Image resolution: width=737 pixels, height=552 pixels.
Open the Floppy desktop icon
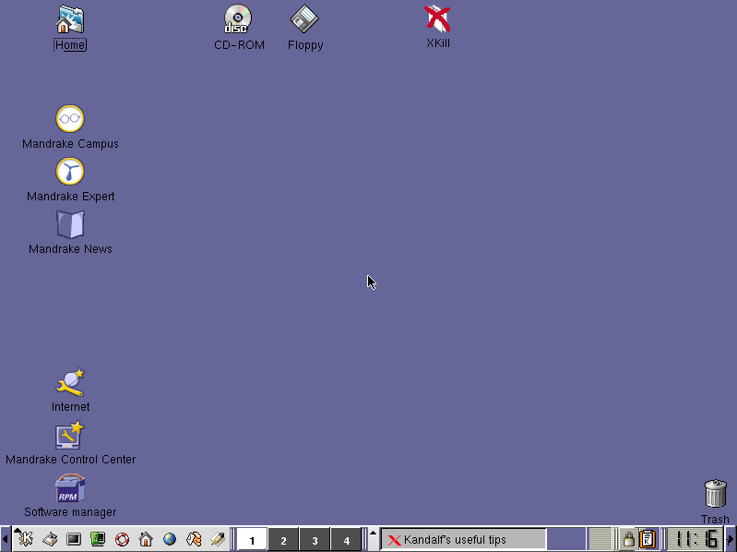tap(304, 19)
